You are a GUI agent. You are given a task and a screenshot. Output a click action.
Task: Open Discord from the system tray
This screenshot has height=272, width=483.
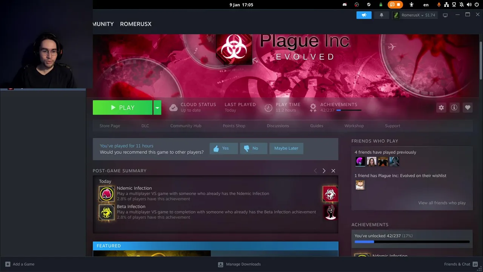[345, 5]
